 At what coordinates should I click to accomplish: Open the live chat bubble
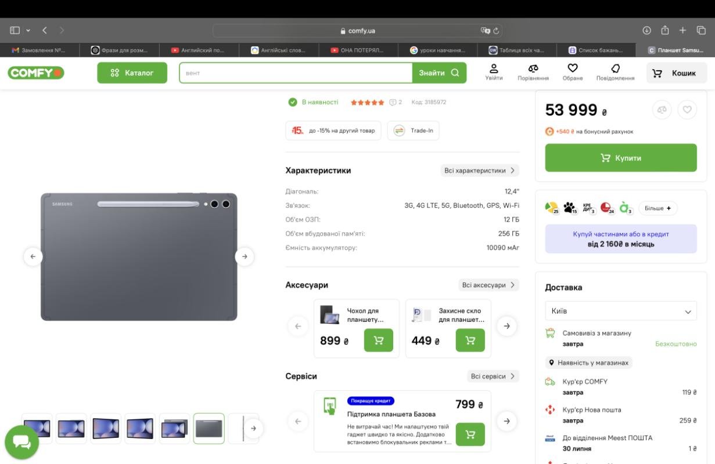click(22, 442)
